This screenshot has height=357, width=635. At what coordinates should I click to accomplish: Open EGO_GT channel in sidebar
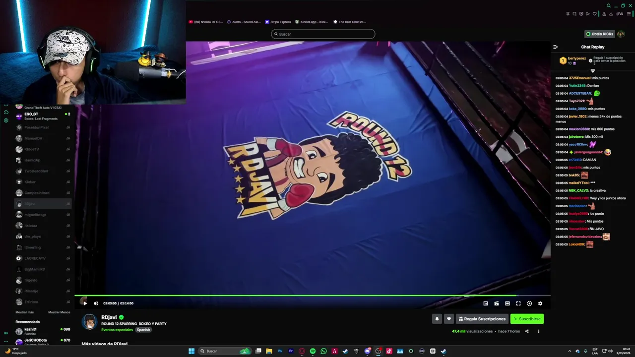(x=43, y=116)
